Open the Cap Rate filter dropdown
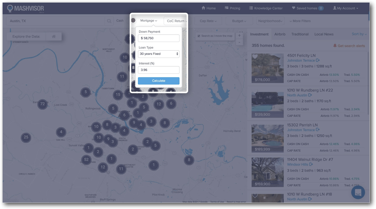Screen dimensions: 376x209 click(x=208, y=21)
